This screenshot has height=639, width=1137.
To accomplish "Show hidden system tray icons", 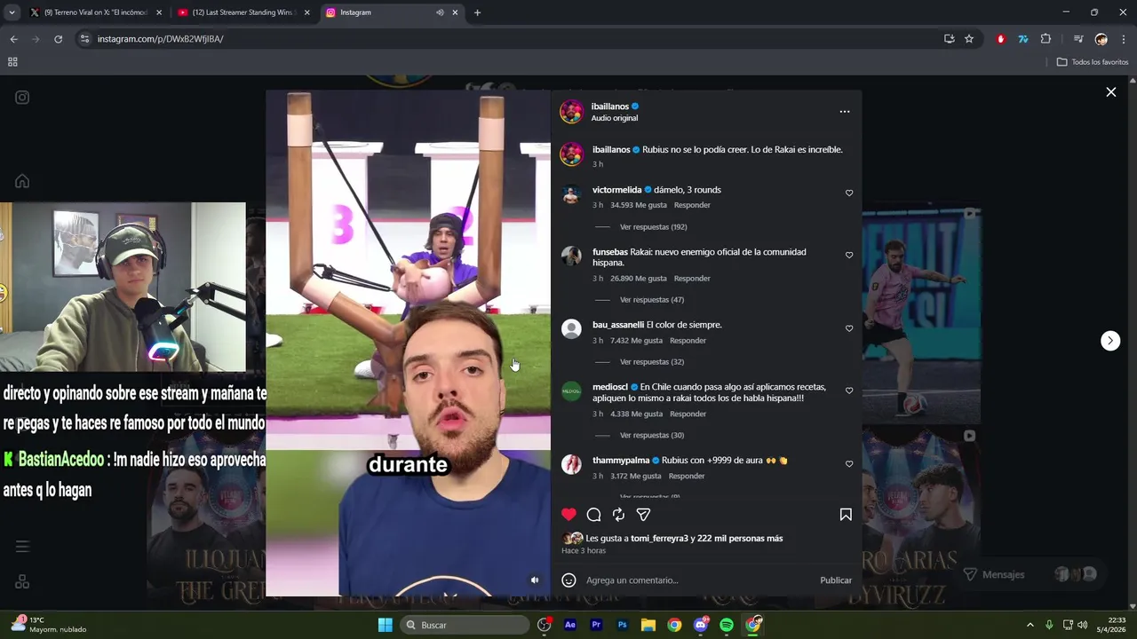I will click(x=1030, y=625).
